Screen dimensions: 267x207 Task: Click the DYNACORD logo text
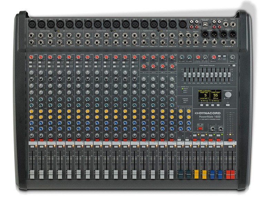click(x=210, y=113)
